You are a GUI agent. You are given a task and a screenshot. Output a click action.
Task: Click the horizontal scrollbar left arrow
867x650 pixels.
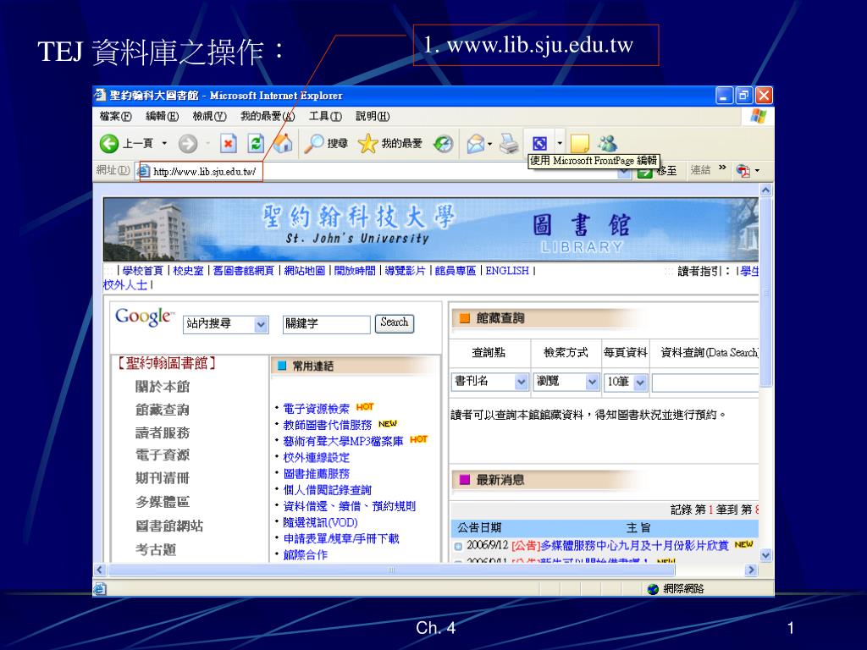pyautogui.click(x=100, y=570)
